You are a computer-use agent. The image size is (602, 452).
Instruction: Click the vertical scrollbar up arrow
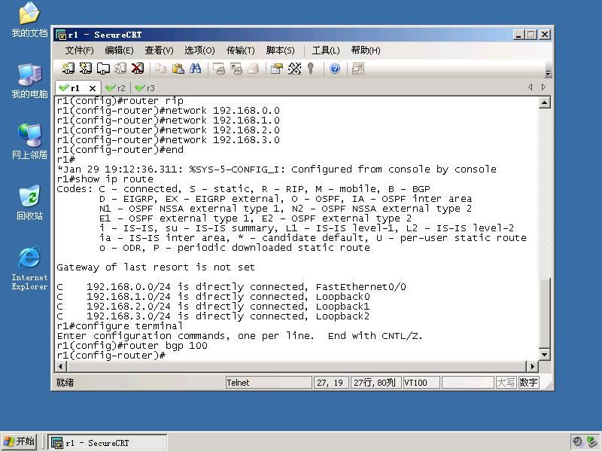tap(545, 102)
